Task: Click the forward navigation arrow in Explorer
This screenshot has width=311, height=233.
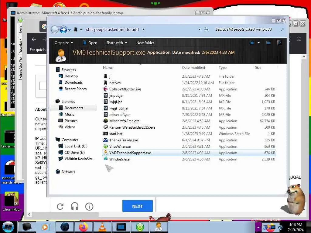Action: click(63, 29)
